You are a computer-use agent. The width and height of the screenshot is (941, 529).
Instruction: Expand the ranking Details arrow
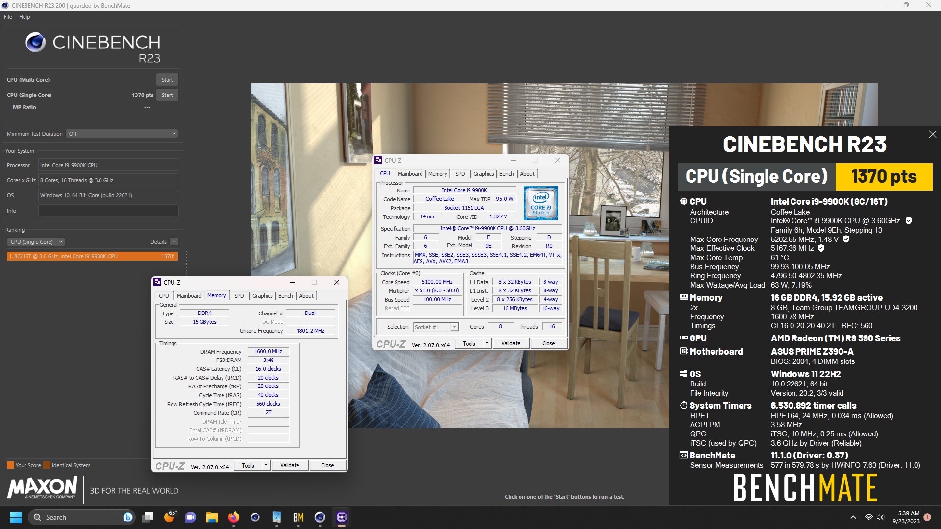(174, 242)
